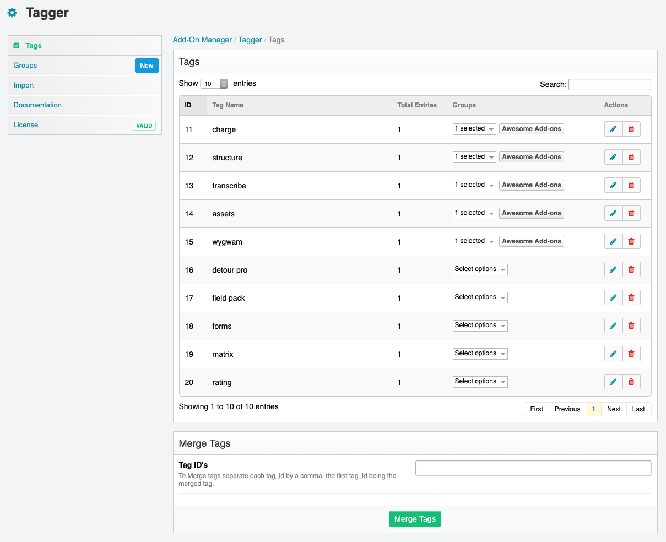Edit the structure tag with pencil icon
This screenshot has height=542, width=666.
[613, 157]
